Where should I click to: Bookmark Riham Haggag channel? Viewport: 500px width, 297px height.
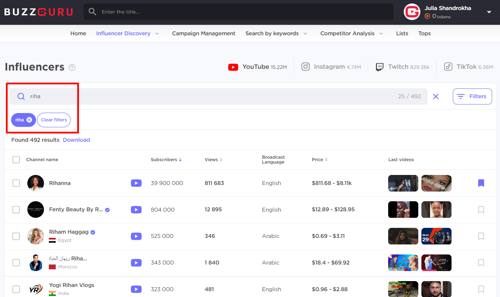[x=481, y=236]
